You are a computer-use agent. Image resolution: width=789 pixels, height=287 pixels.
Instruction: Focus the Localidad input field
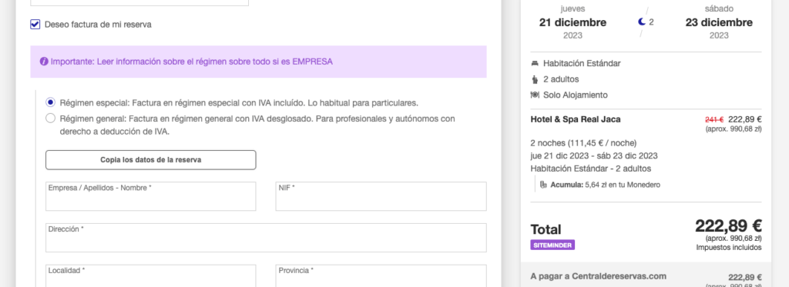[151, 276]
